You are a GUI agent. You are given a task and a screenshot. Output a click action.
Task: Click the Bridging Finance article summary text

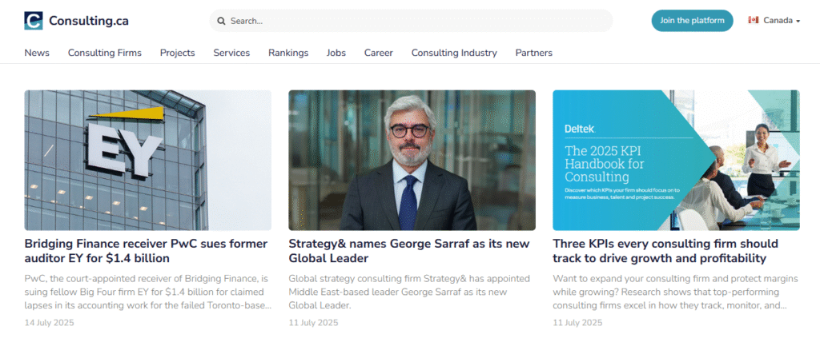[x=148, y=292]
